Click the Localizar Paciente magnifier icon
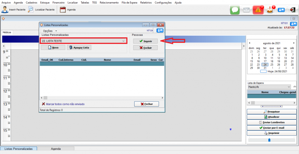Screen dimensions: 299x154 [31, 9]
